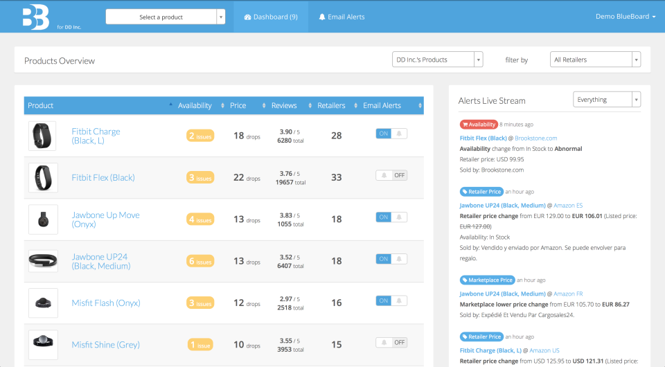
Task: Open Jawbone Up Move (Onyx) product link
Action: point(105,220)
